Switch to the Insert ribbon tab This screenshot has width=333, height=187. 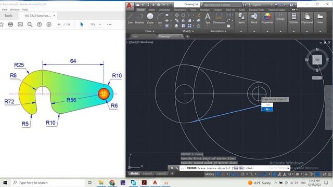pyautogui.click(x=151, y=10)
